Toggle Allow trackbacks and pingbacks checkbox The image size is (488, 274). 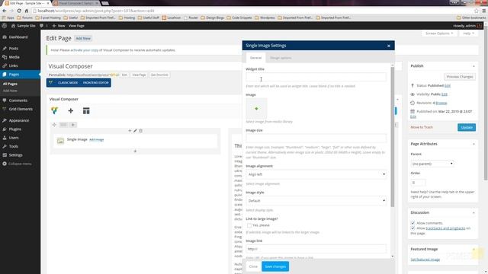[x=413, y=228]
